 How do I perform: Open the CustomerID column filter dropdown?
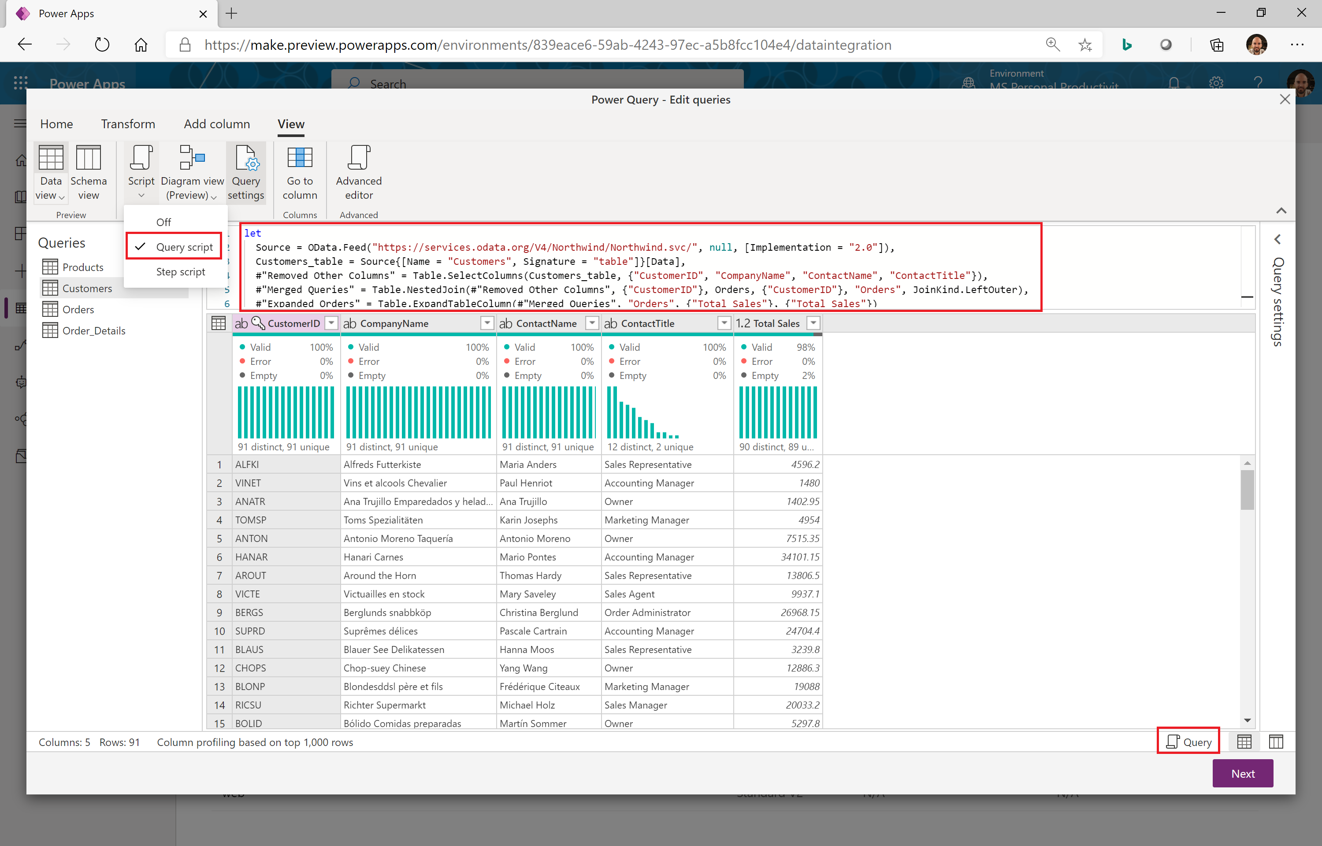[x=331, y=323]
